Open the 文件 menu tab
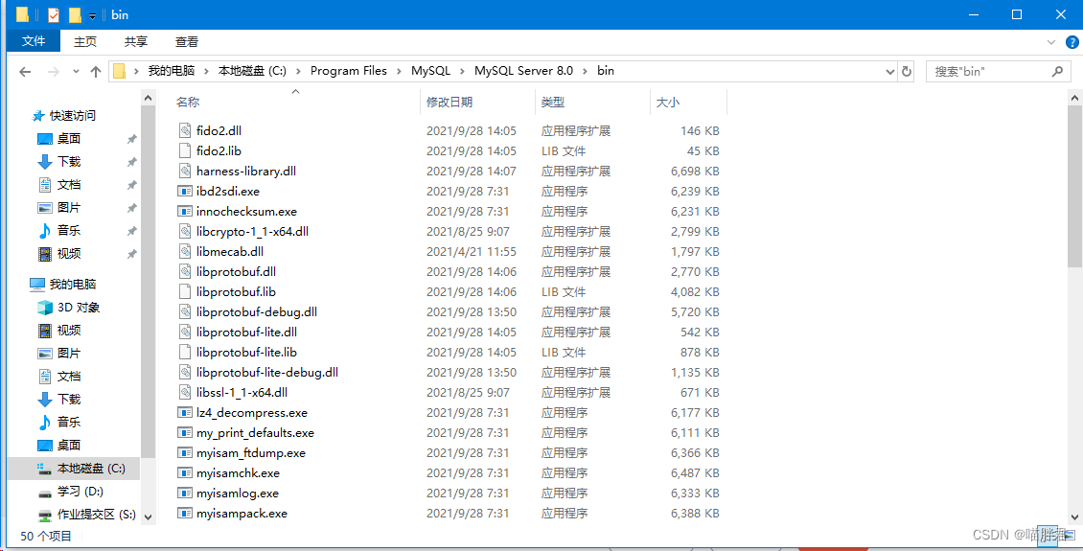Viewport: 1083px width, 551px height. 34,41
